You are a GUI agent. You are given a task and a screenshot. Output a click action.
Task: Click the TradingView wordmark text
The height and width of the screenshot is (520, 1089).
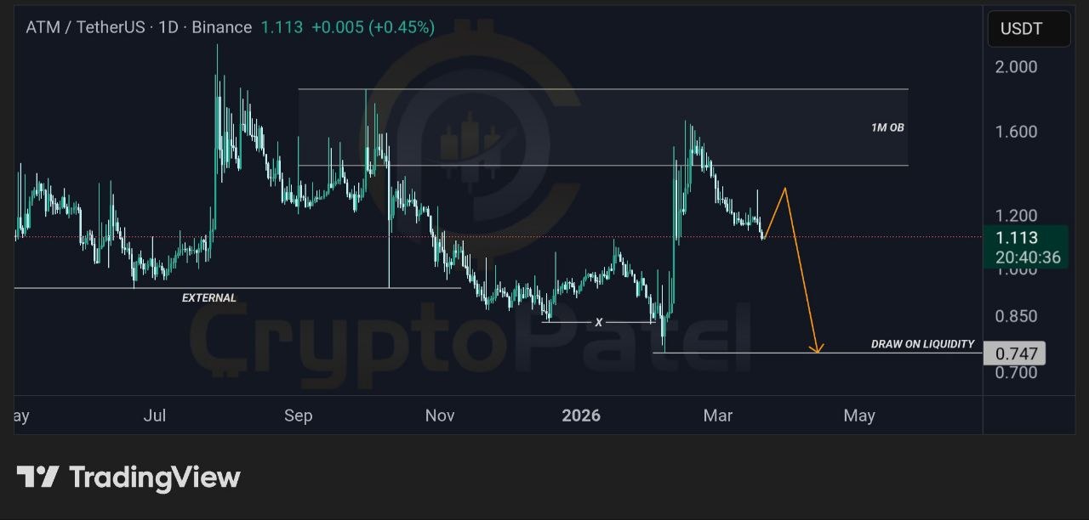[x=155, y=478]
